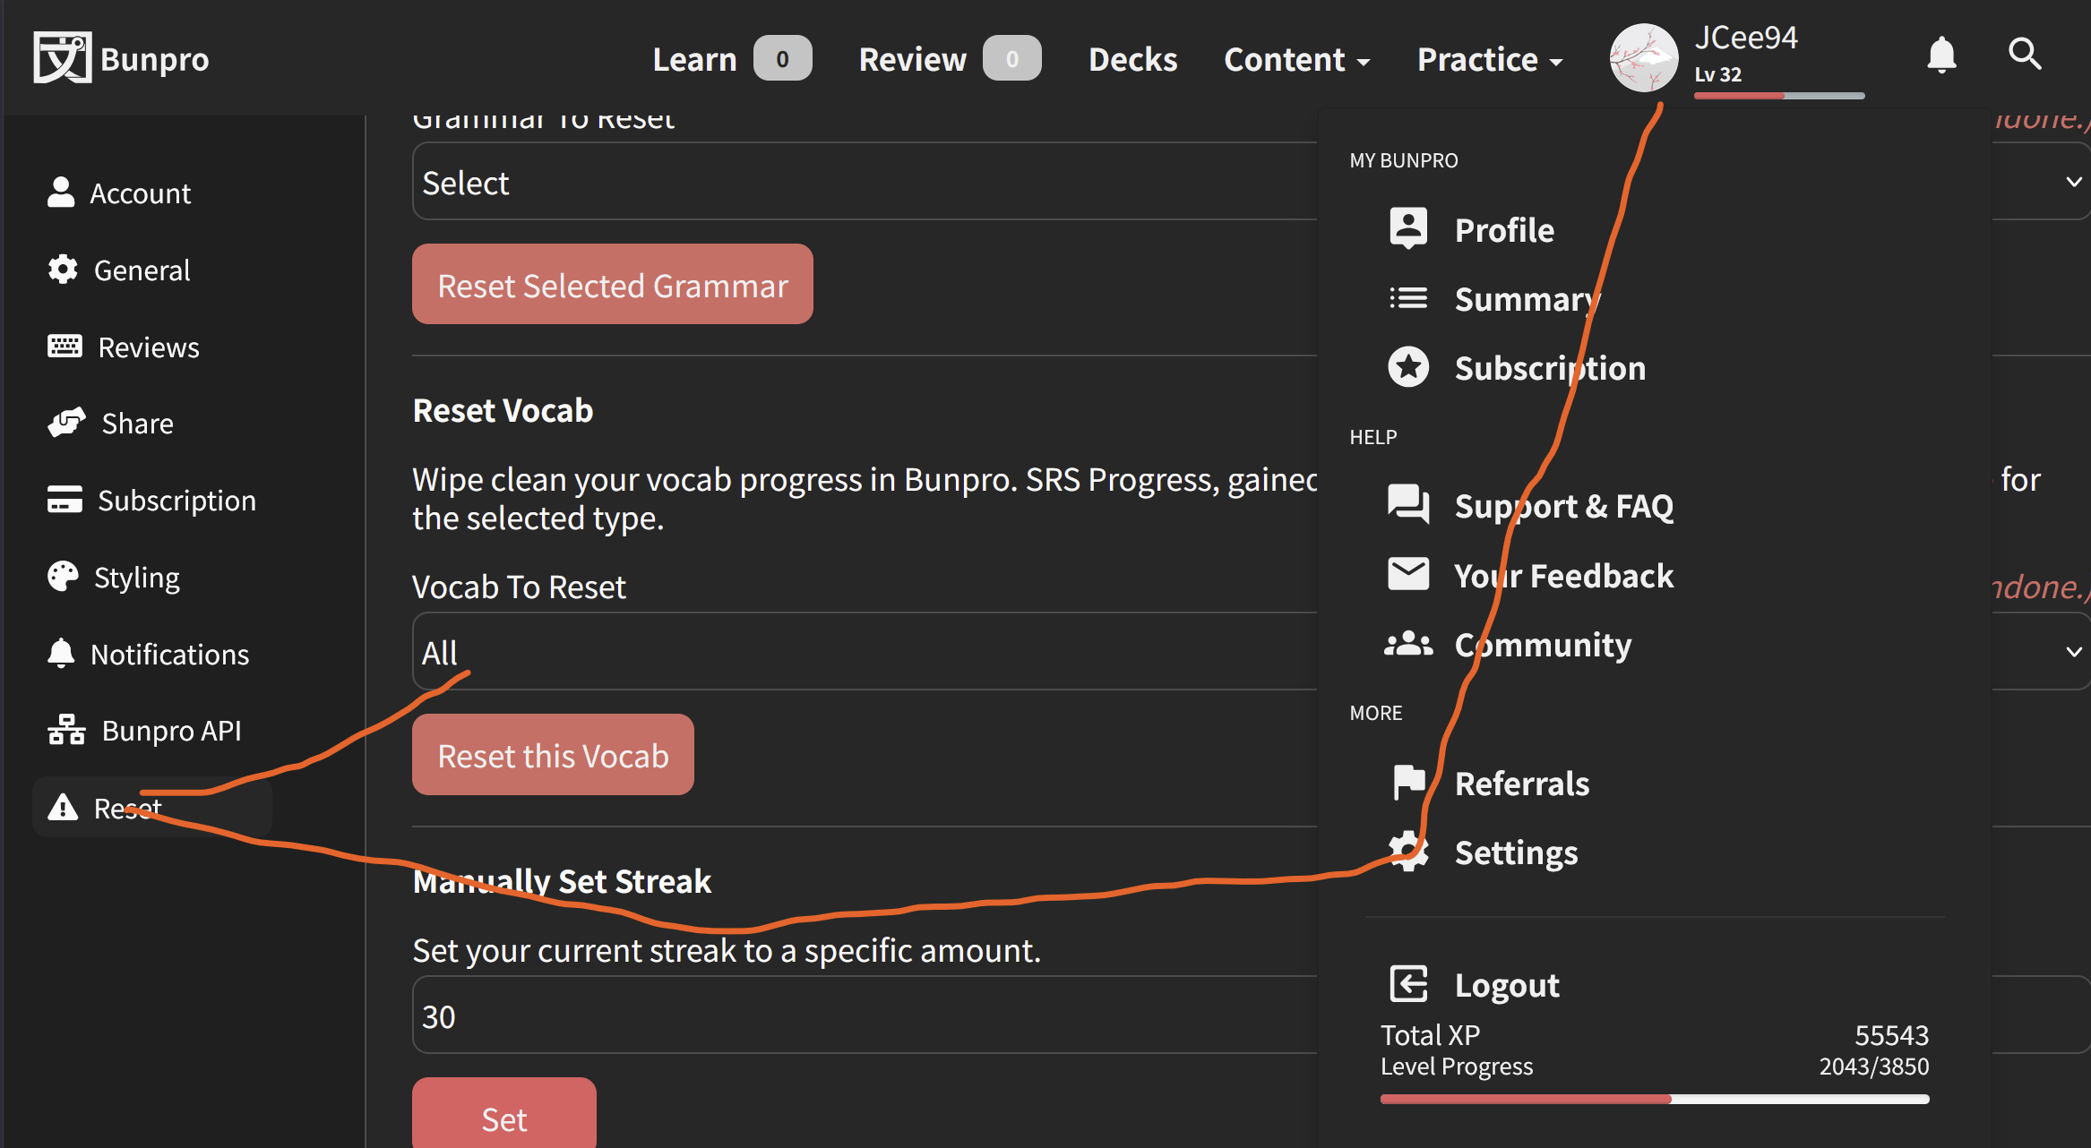Click the Bunpro brand name text

154,59
